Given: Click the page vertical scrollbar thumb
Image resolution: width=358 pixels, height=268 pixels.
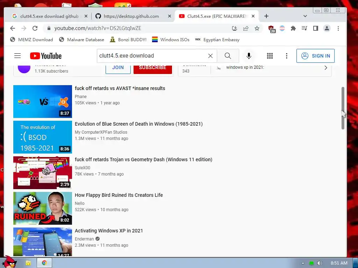Looking at the screenshot, I should click(x=343, y=108).
